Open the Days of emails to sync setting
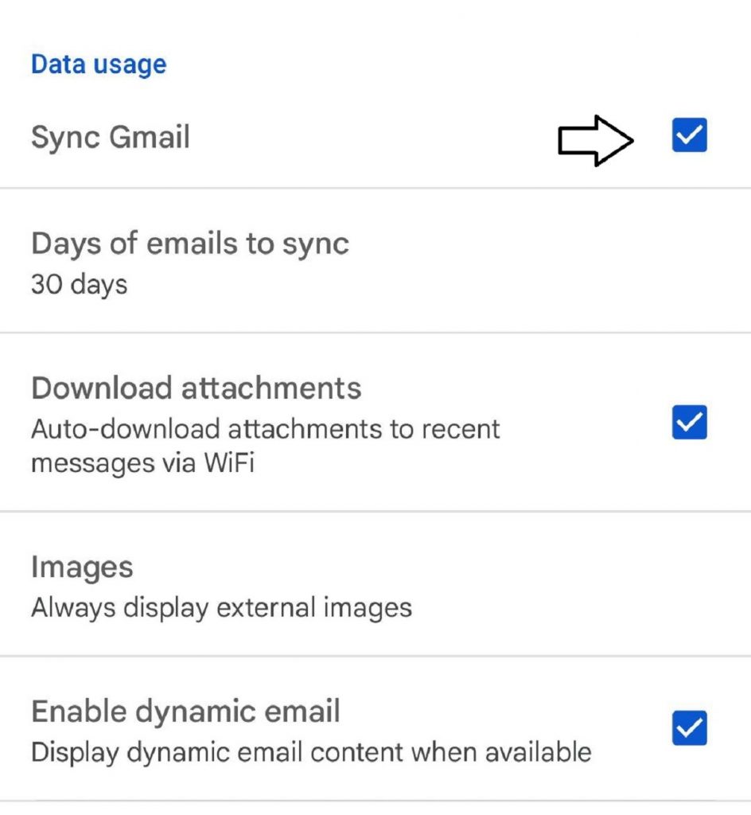 [x=190, y=244]
